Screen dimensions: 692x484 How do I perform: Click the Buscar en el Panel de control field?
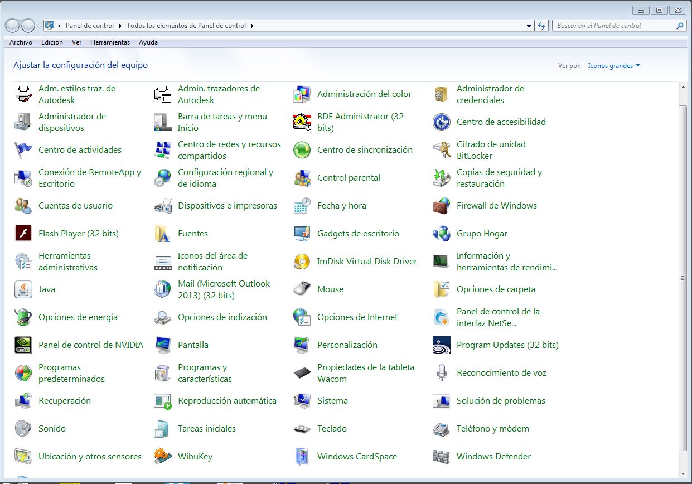tap(613, 26)
